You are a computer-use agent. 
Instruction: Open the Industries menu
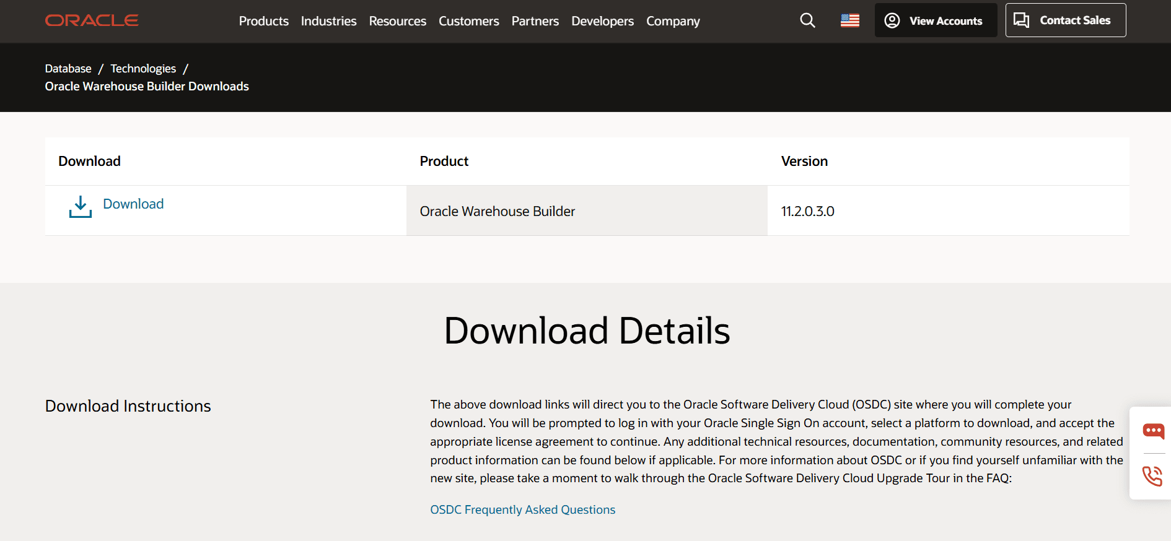click(x=328, y=21)
